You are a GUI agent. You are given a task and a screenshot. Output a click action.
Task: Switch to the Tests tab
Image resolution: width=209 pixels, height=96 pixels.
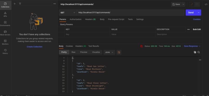click(x=130, y=19)
